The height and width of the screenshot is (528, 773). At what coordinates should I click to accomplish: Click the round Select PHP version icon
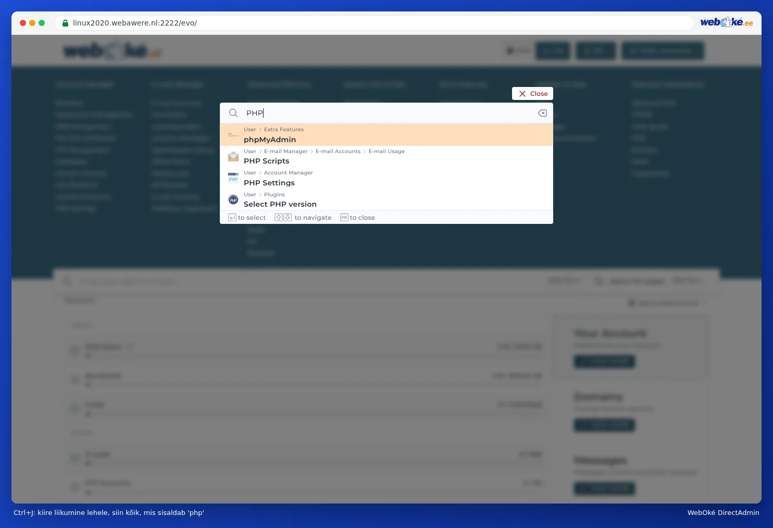click(x=233, y=200)
